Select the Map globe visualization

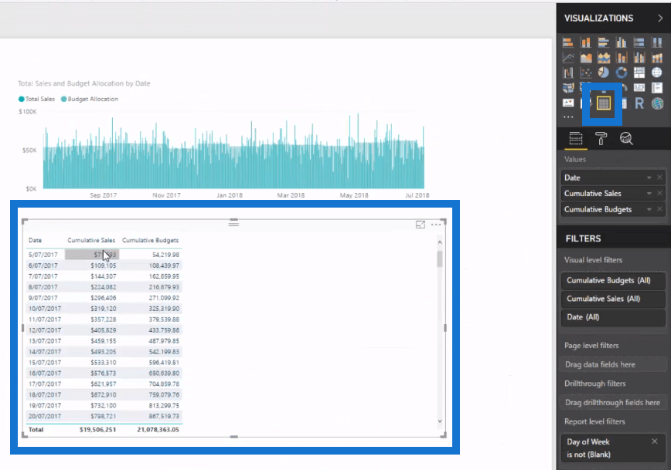coord(657,73)
